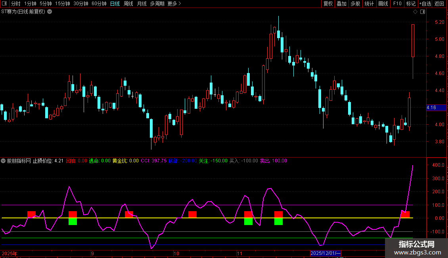
Task: Open the 多股 multi-stock view
Action: 355,4
